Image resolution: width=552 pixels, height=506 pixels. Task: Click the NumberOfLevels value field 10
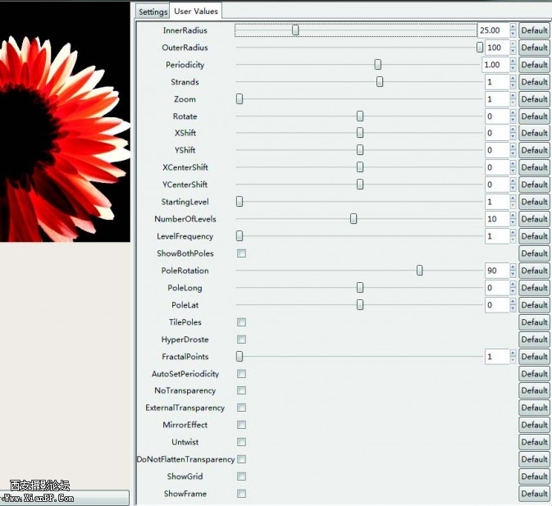497,219
